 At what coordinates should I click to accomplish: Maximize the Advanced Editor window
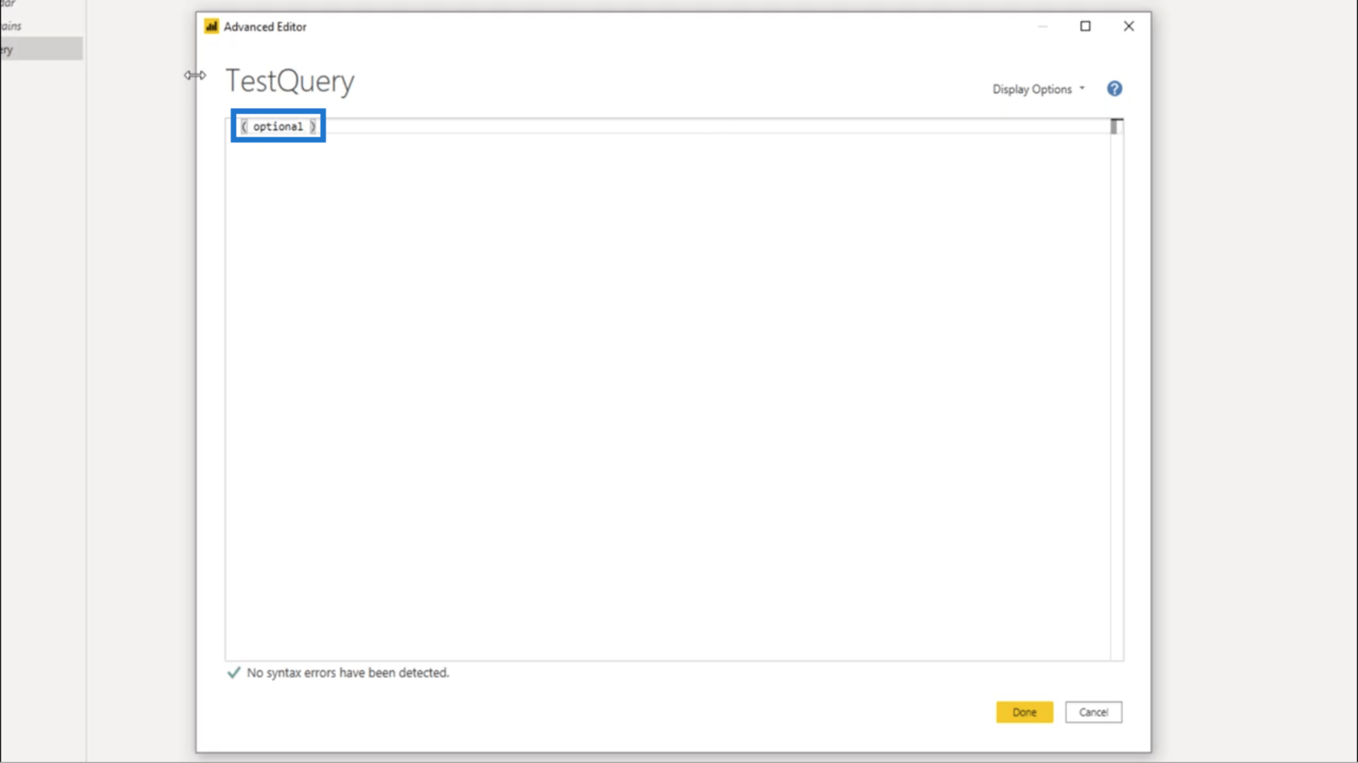(1085, 27)
